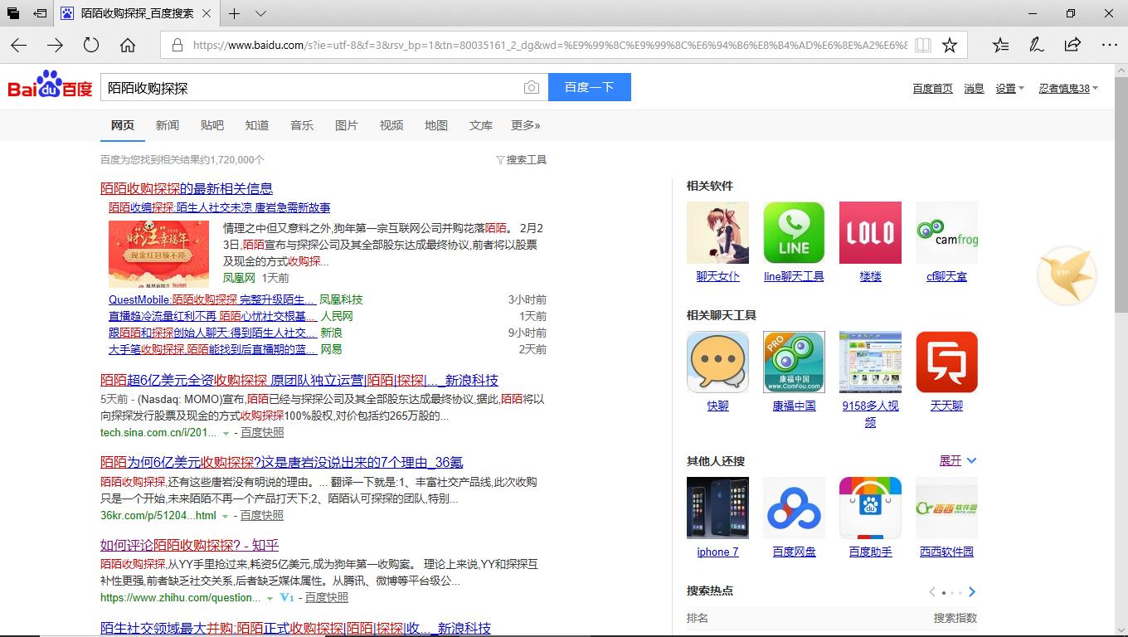Open the LINE聊天工具 app icon
The image size is (1128, 637).
(x=794, y=232)
